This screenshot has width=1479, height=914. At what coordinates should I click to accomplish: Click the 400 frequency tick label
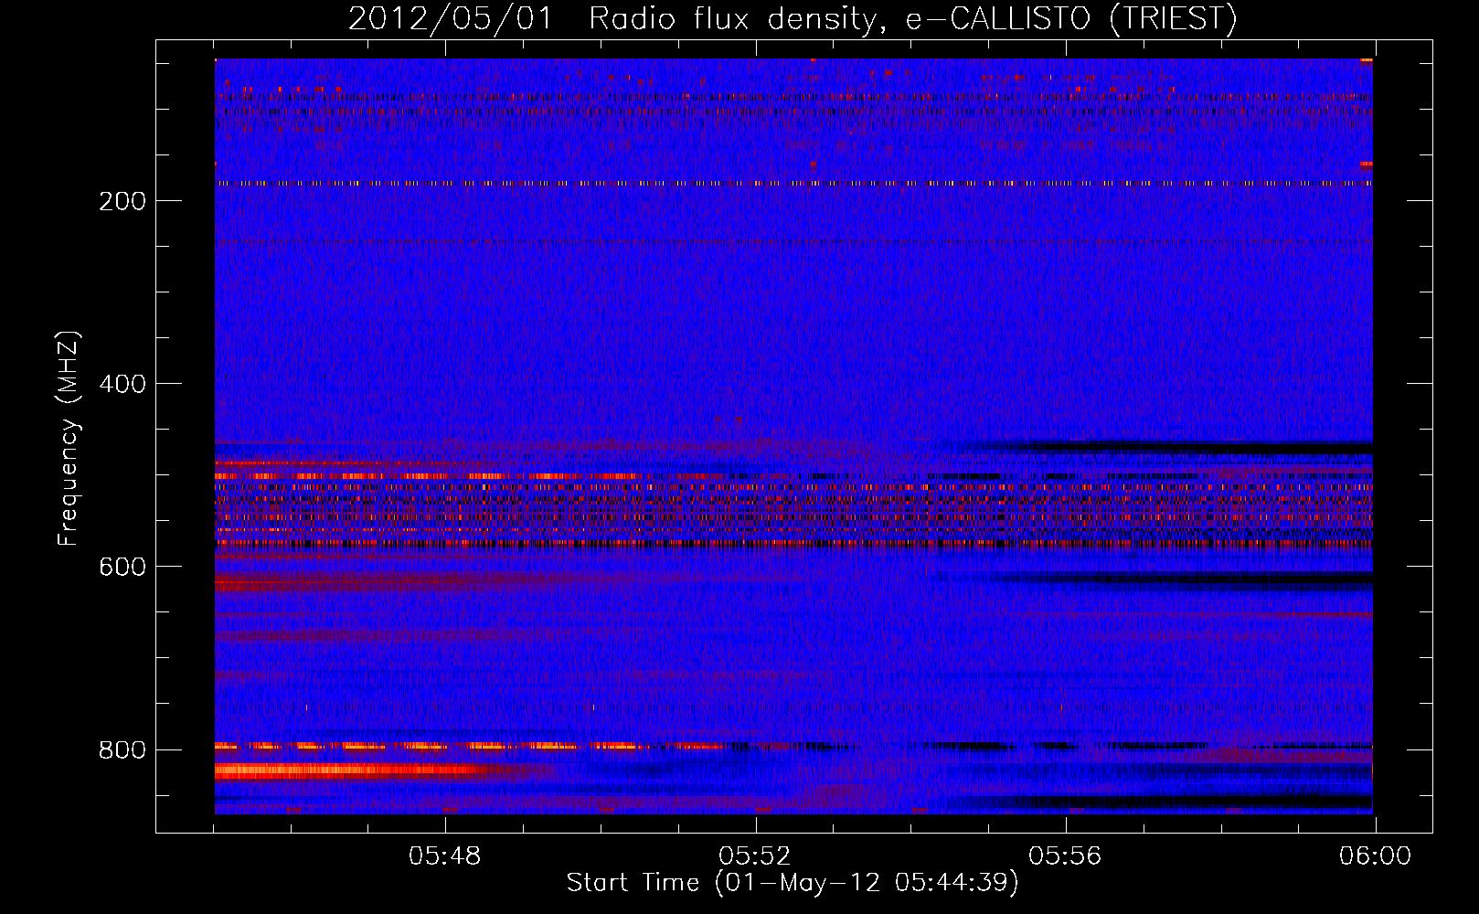122,384
